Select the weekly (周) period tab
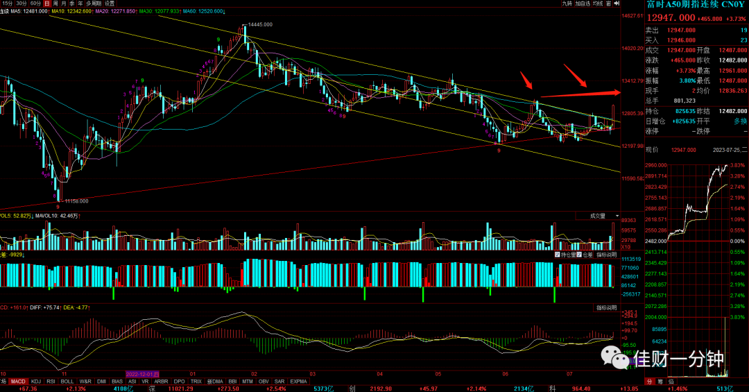Screen dimensions: 749x392 coord(55,3)
